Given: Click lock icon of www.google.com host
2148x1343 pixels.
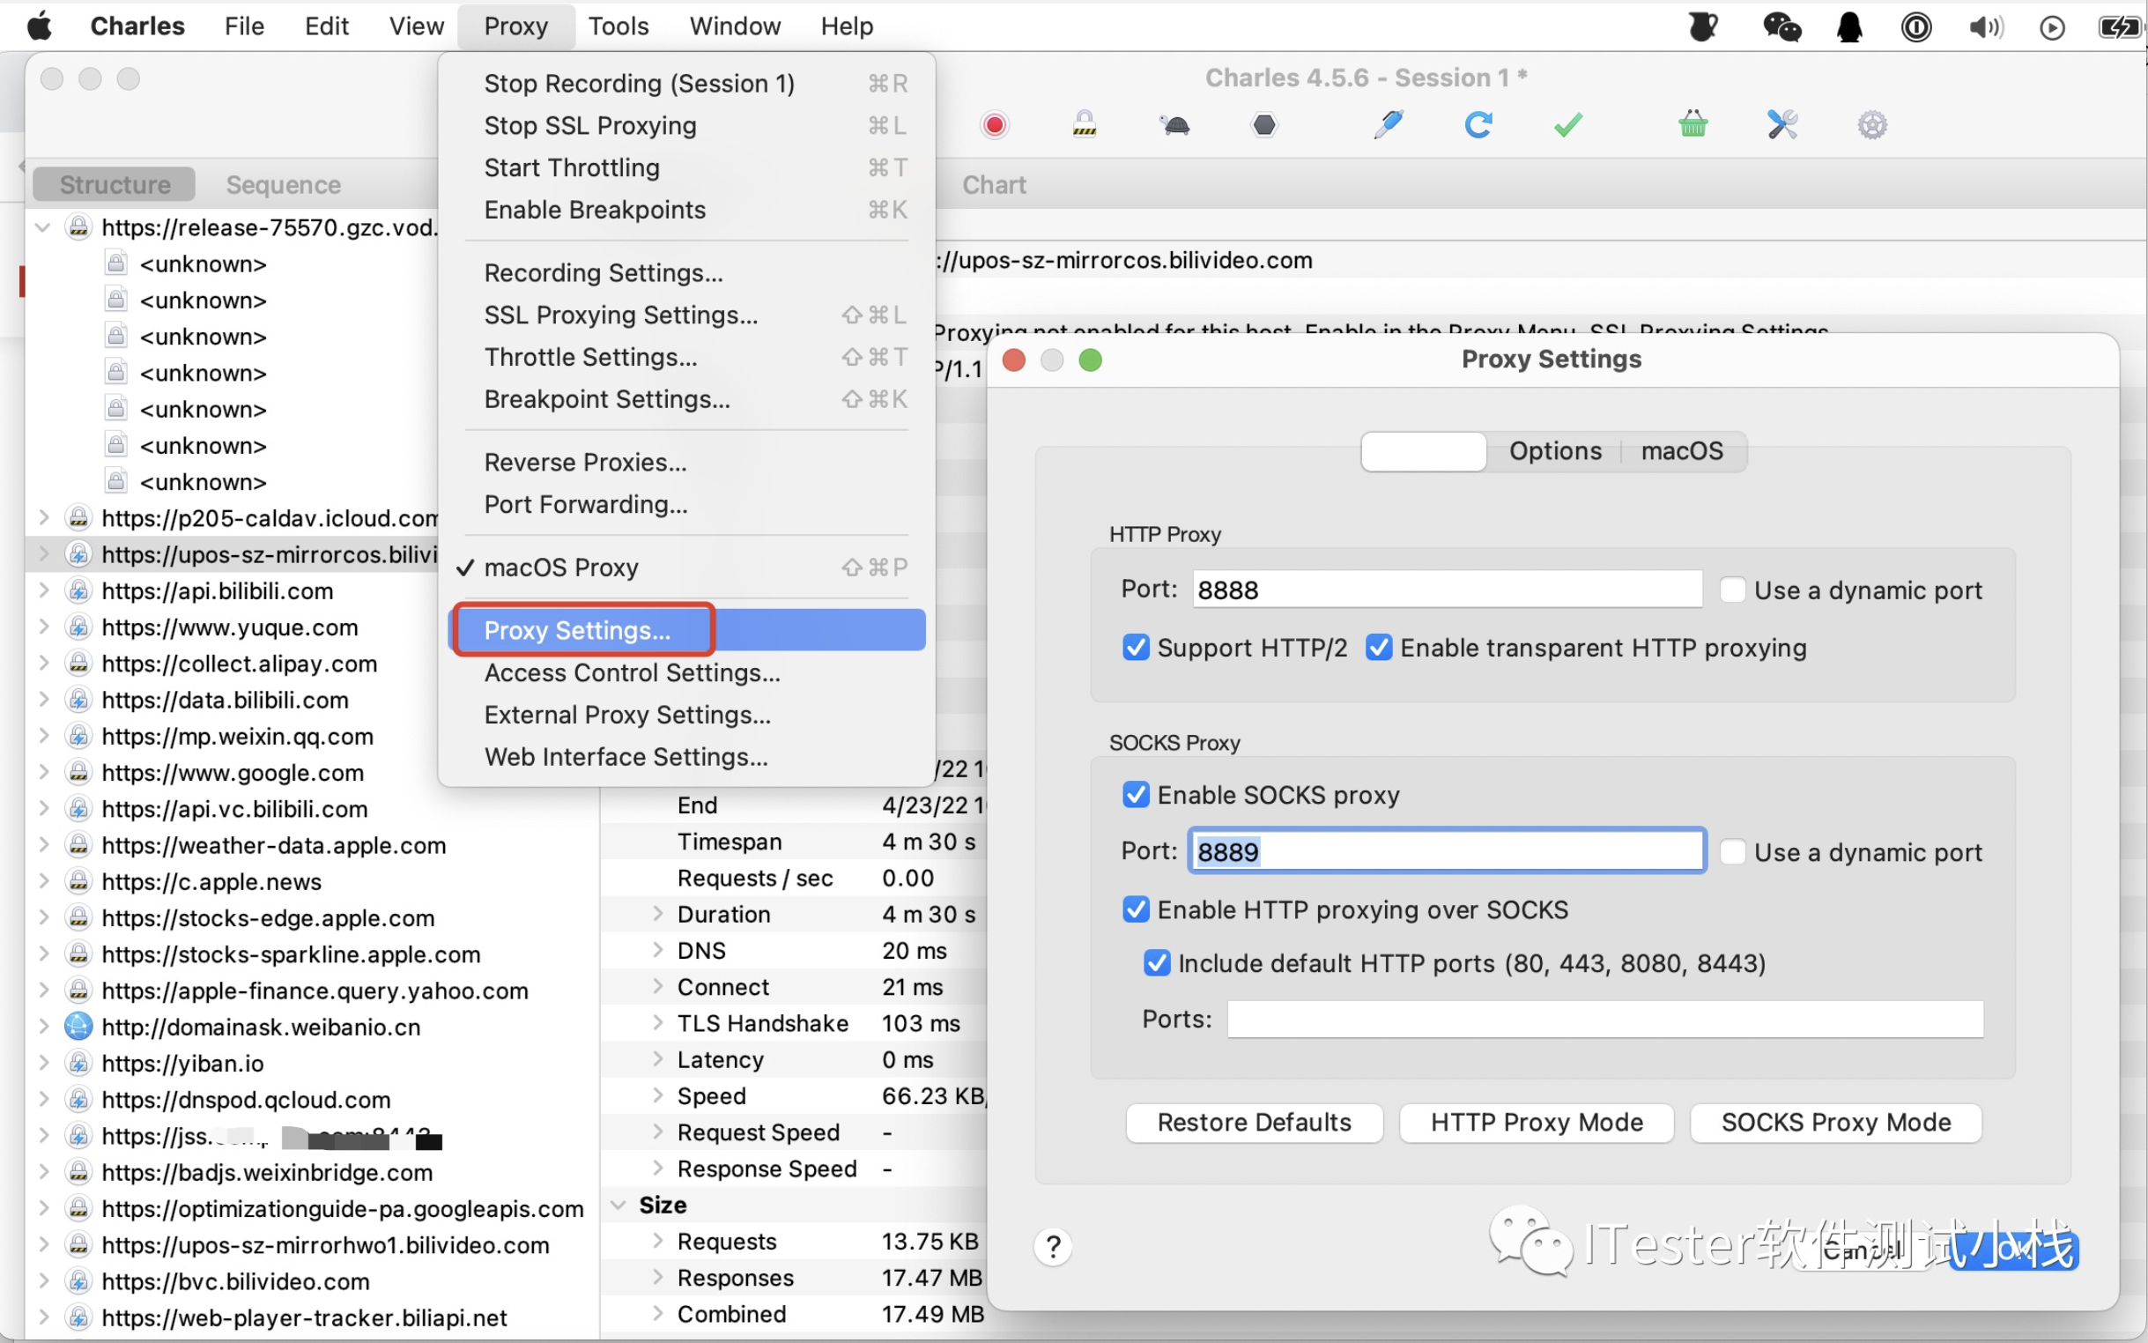Looking at the screenshot, I should coord(78,773).
